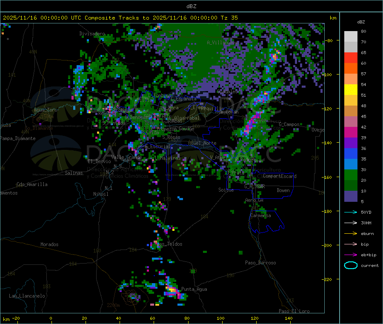Select the magenta 39-42 dBZ color swatch
This screenshot has height=324, width=383.
[x=351, y=132]
